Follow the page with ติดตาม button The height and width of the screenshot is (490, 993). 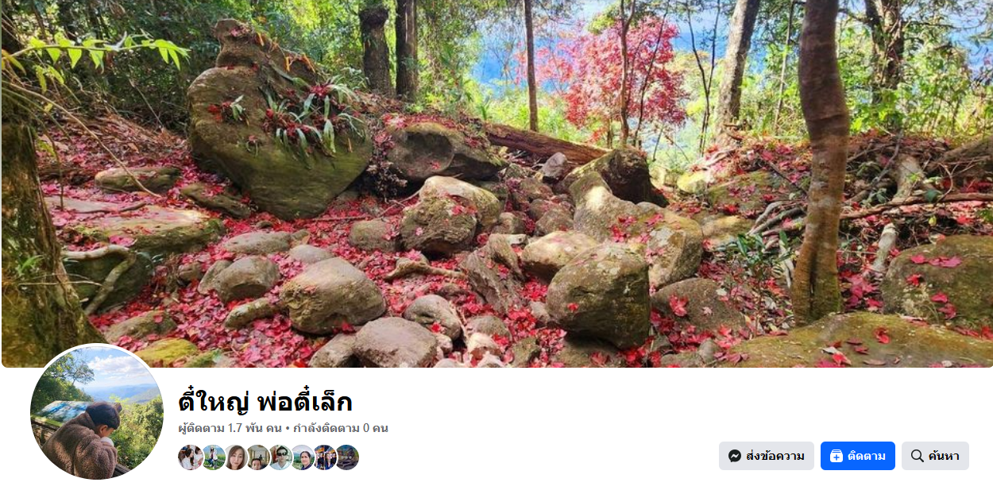point(858,456)
